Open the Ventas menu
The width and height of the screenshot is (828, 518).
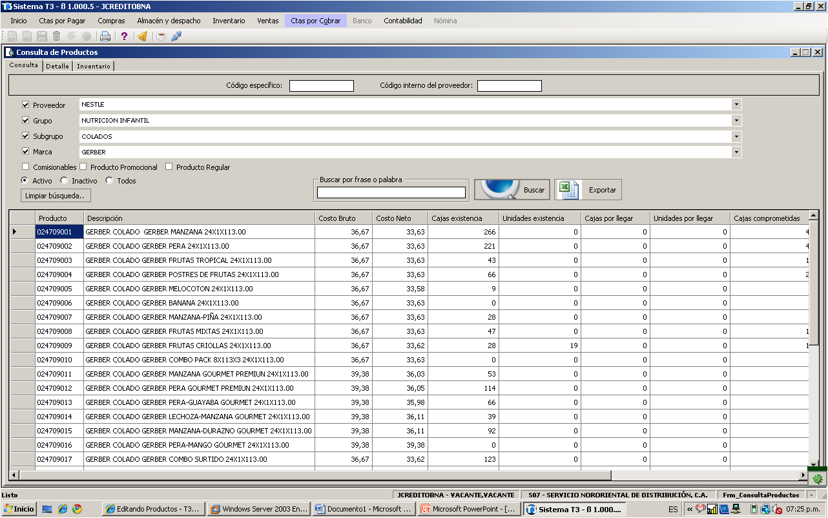(268, 21)
